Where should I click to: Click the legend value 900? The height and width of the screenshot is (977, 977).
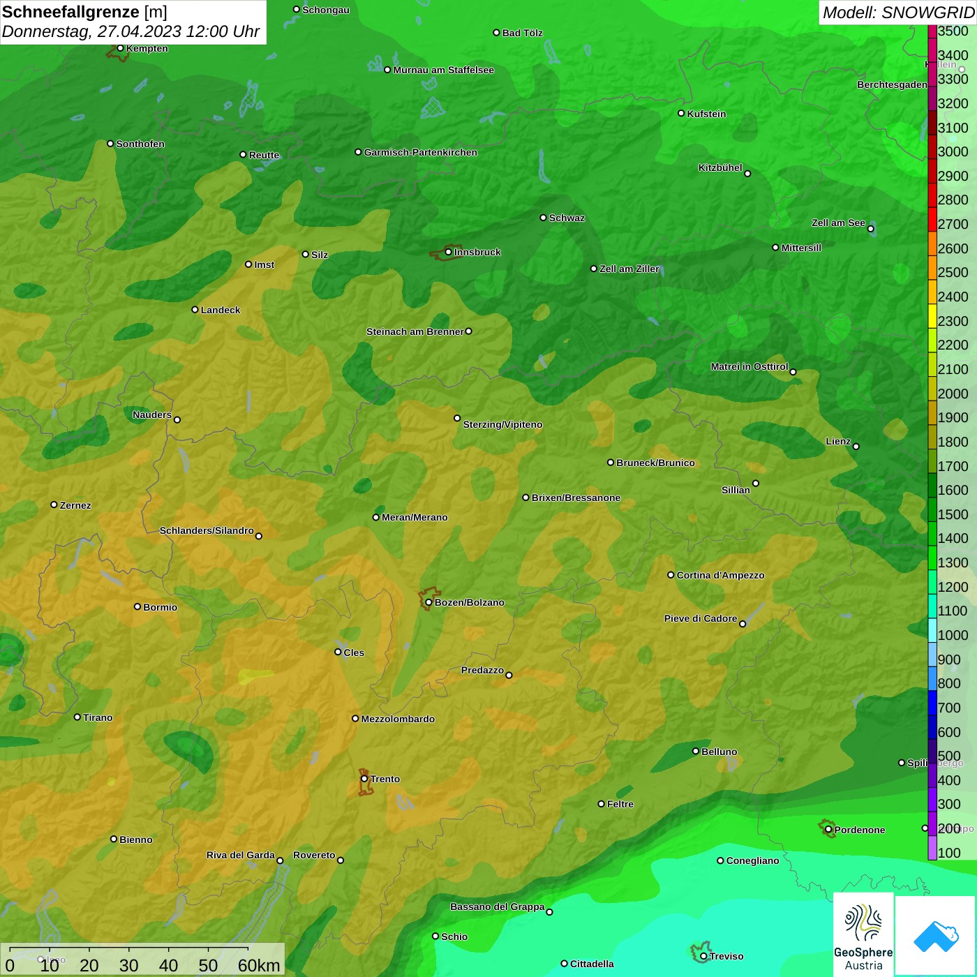pyautogui.click(x=949, y=659)
